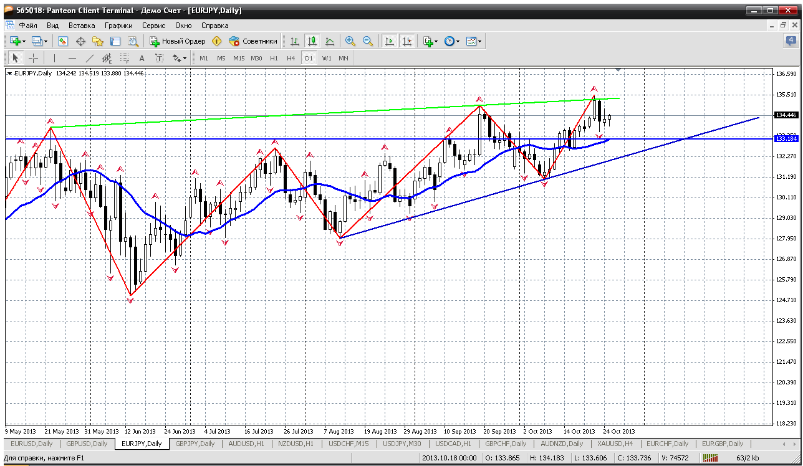Click the chart window icon beside Файл

[9, 26]
